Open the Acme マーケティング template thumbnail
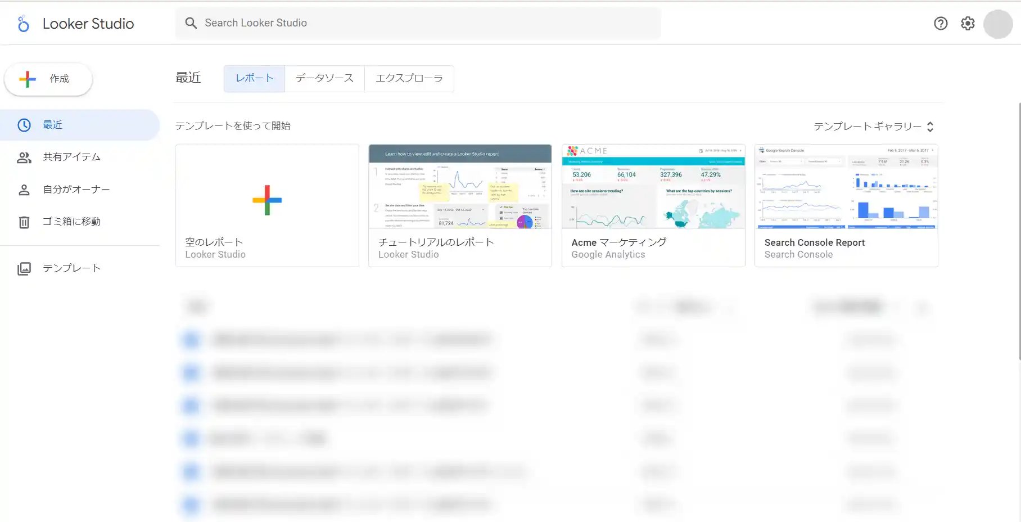 click(x=653, y=187)
